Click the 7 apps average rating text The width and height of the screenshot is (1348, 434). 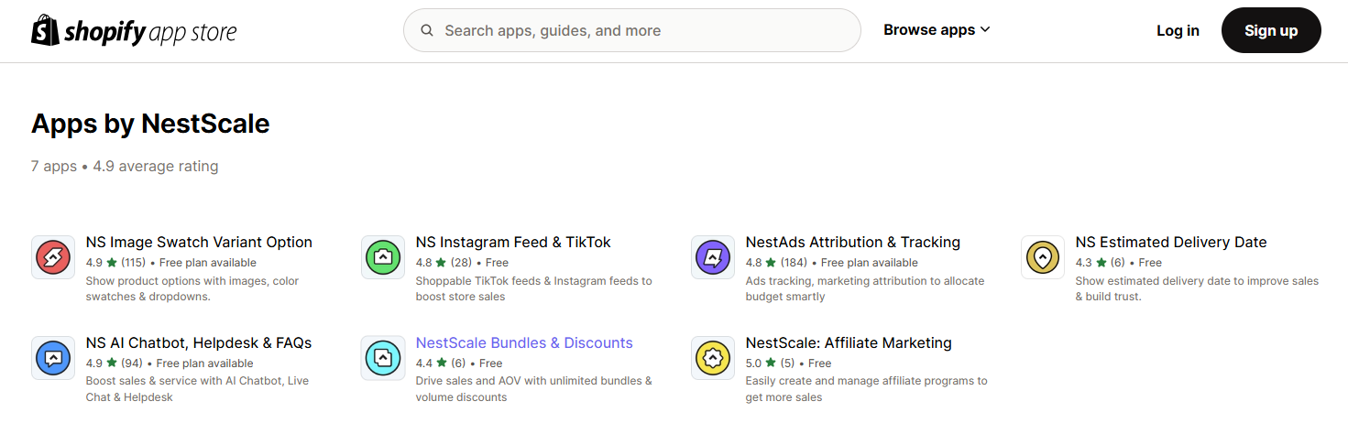(125, 167)
